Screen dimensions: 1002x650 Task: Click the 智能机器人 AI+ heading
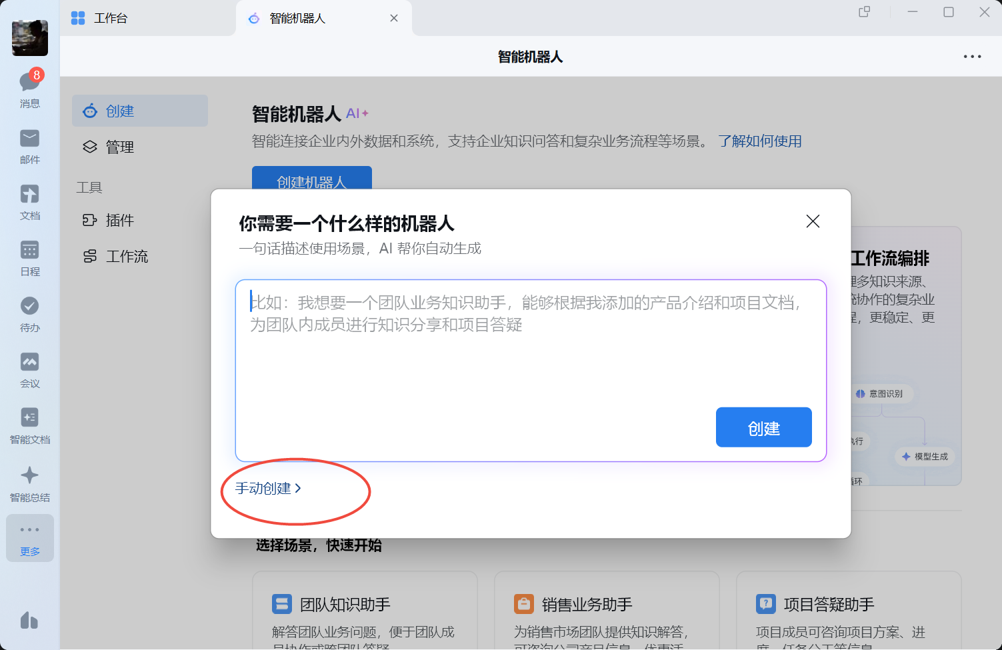pyautogui.click(x=310, y=114)
